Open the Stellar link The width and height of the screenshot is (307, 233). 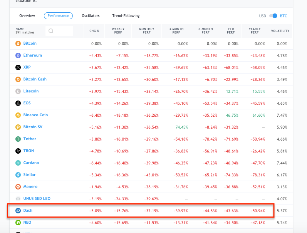(29, 174)
